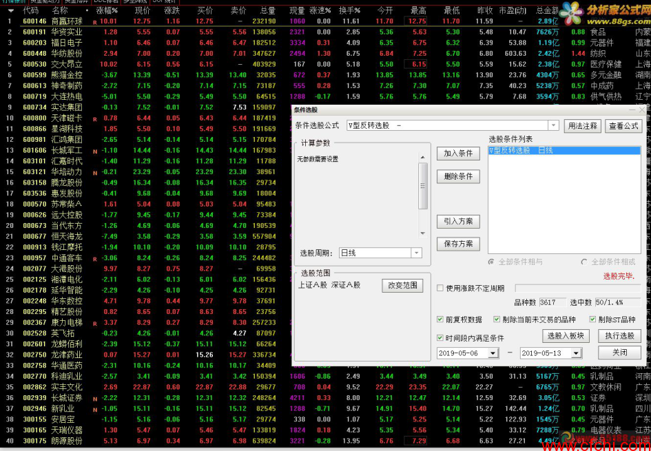Viewport: 651px width, 451px height.
Task: Click scroll-down arrow in 计算参数 panel
Action: tap(423, 233)
